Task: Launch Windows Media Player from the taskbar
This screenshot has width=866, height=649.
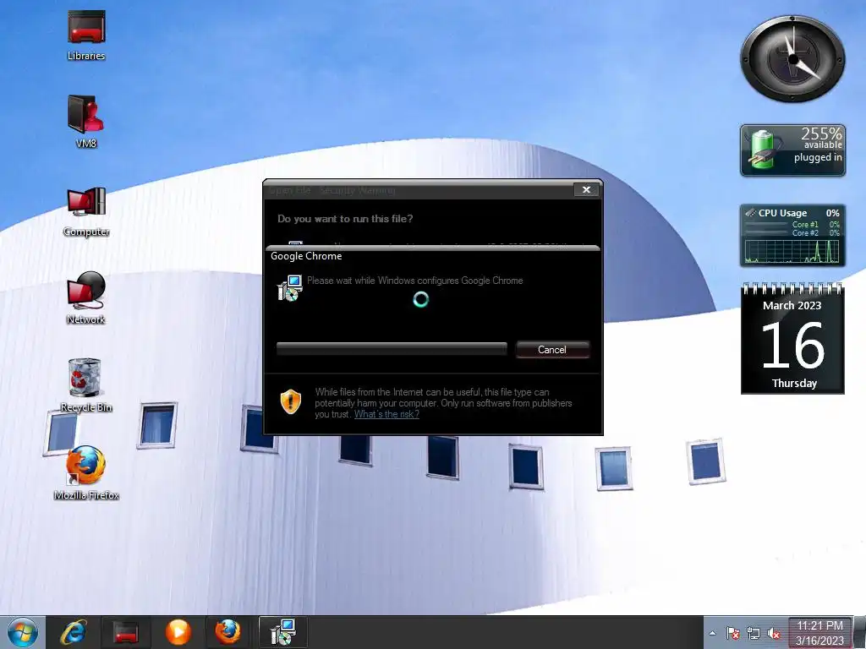Action: [x=178, y=632]
